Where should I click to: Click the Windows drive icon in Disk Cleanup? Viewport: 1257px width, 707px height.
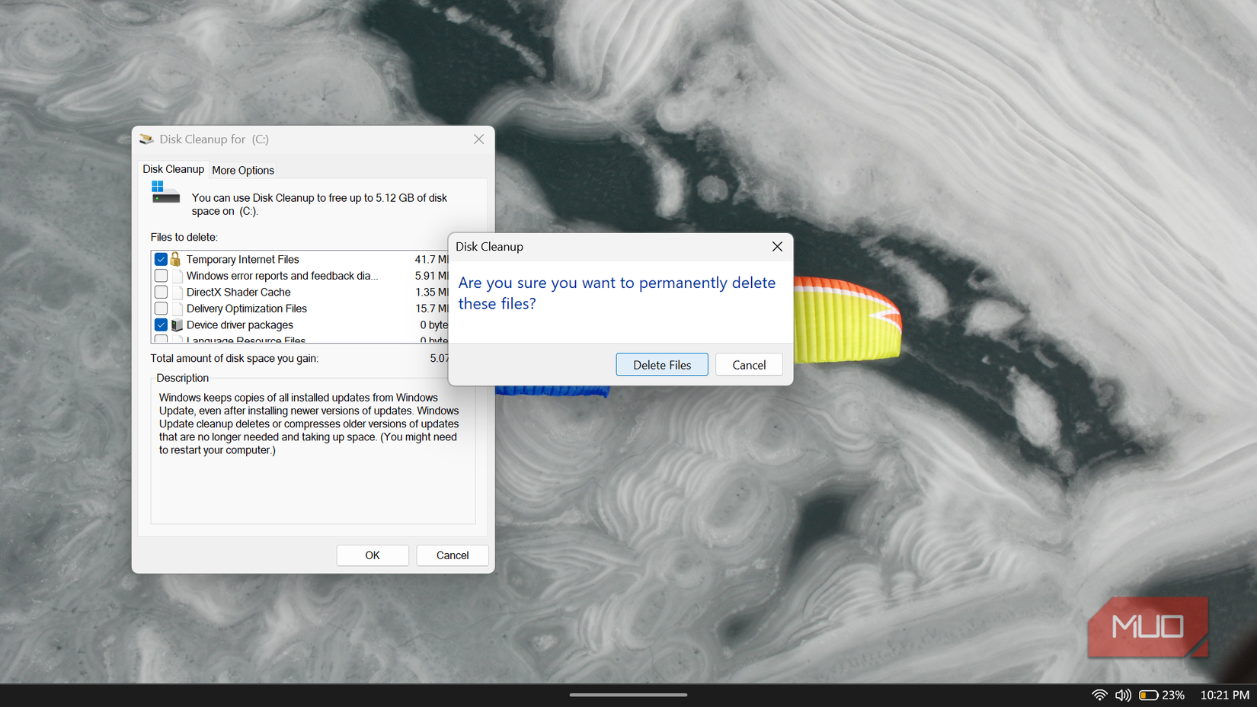pyautogui.click(x=165, y=193)
